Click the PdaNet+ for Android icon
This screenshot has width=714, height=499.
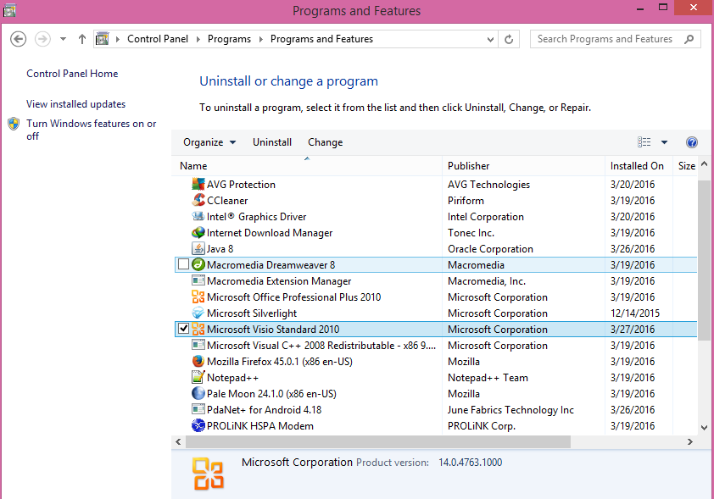pyautogui.click(x=198, y=409)
